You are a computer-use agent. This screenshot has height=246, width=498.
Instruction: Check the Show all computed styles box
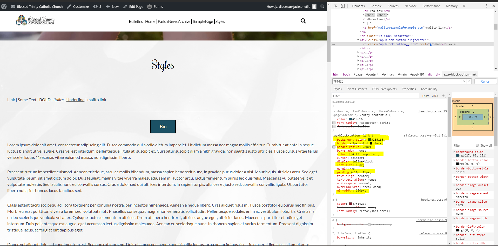(x=477, y=145)
